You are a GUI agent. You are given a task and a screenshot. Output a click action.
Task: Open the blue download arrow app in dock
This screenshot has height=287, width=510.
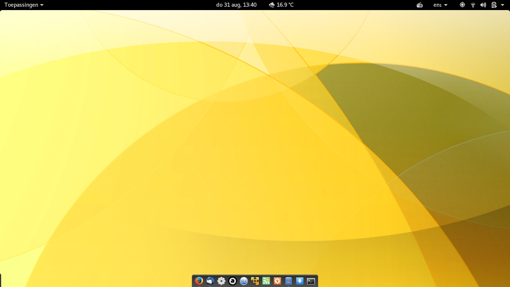coord(300,281)
